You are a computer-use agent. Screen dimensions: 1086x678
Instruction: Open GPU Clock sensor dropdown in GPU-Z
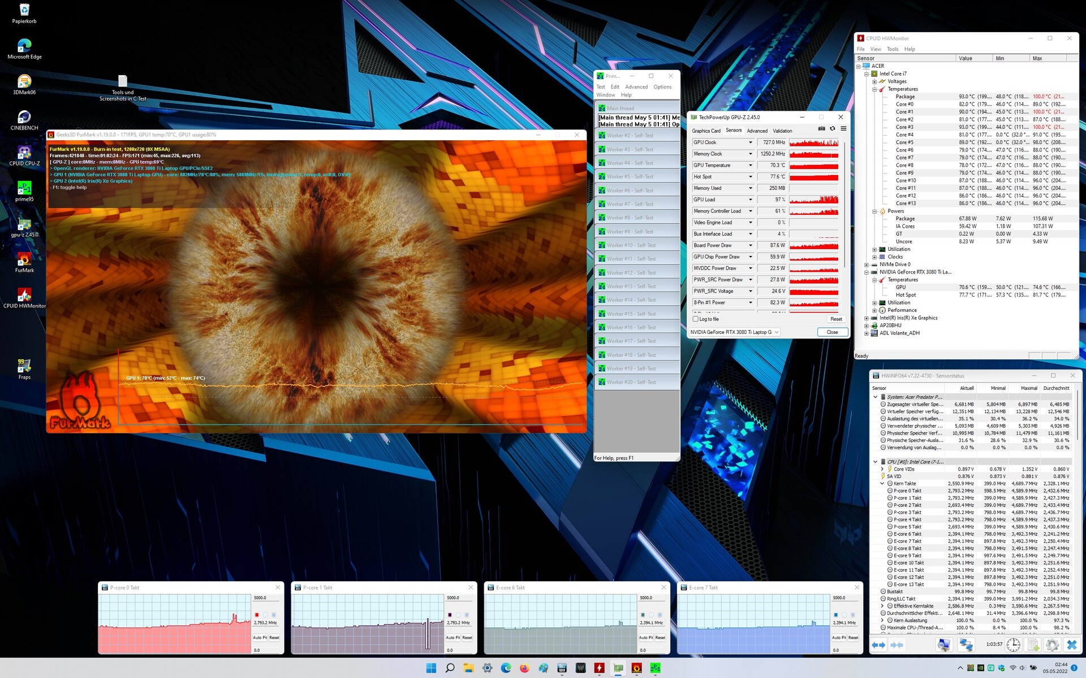[751, 142]
